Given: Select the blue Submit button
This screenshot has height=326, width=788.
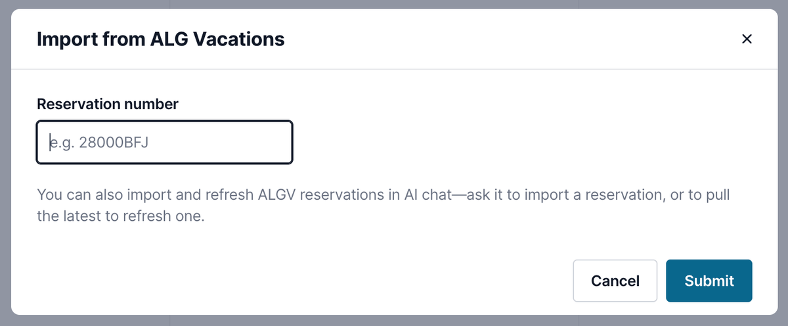Looking at the screenshot, I should pos(709,281).
